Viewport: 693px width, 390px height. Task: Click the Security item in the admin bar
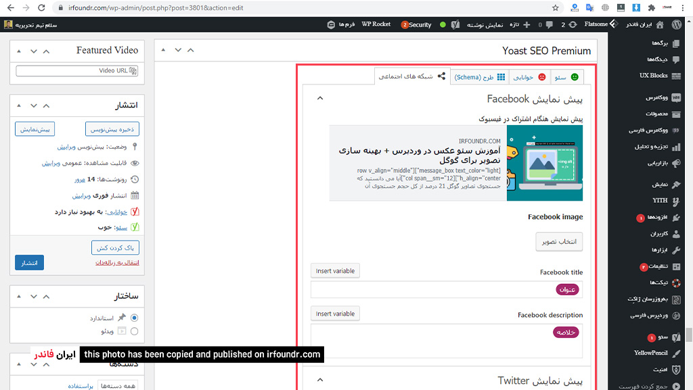(x=416, y=25)
